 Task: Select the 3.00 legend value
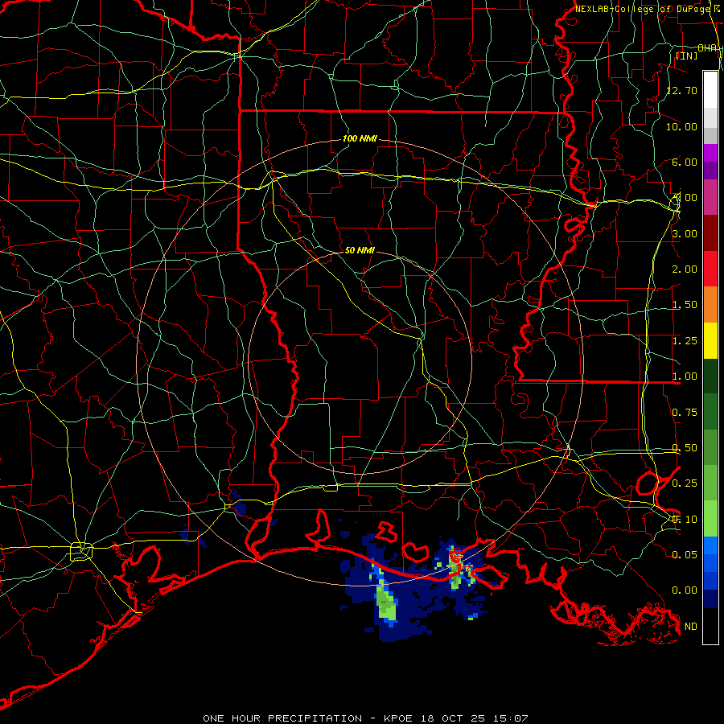(685, 233)
